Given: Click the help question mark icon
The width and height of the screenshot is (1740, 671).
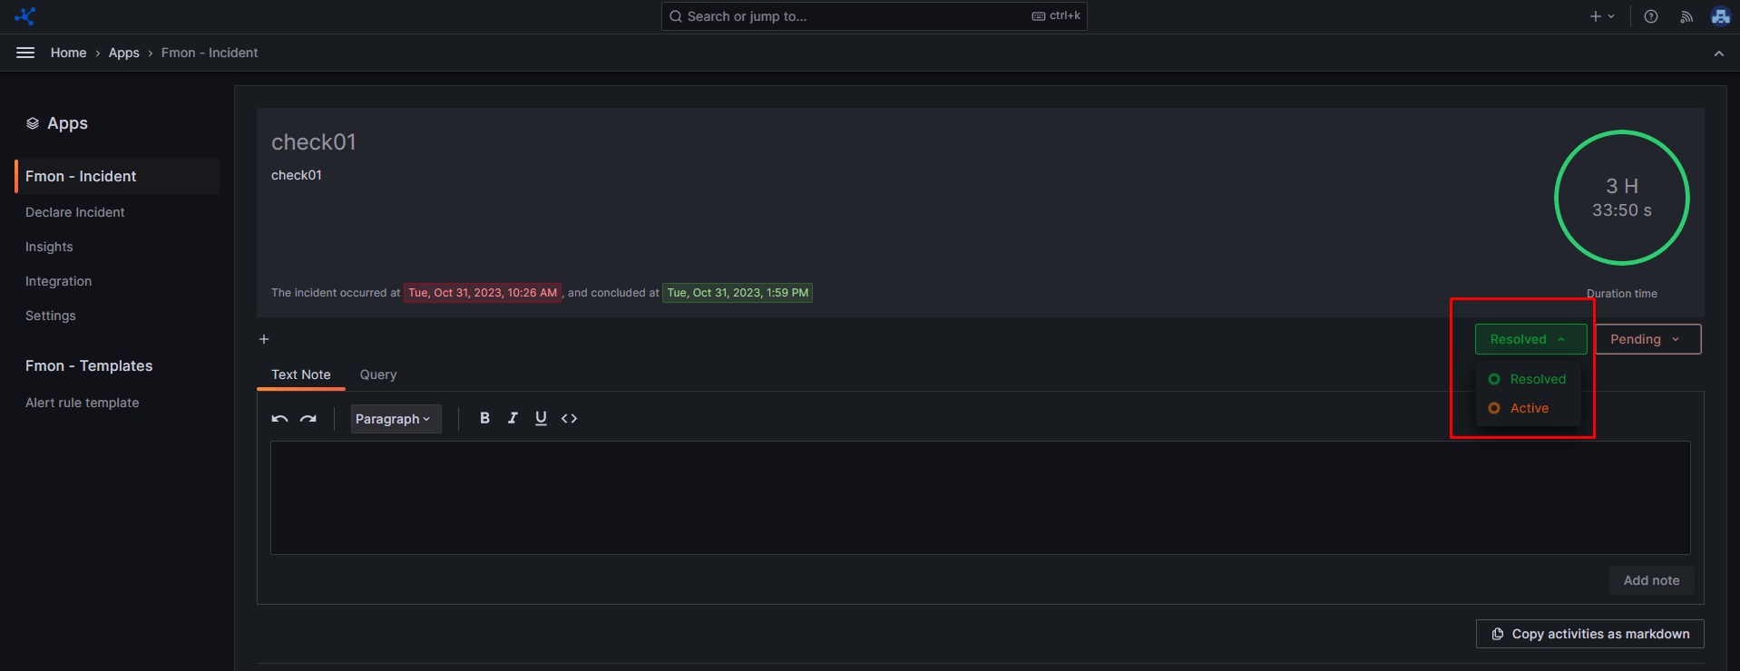Looking at the screenshot, I should click(1651, 16).
